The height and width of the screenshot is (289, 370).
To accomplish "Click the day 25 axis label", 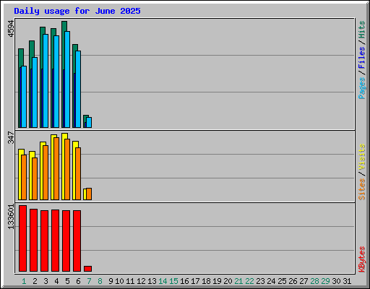I will click(282, 281).
